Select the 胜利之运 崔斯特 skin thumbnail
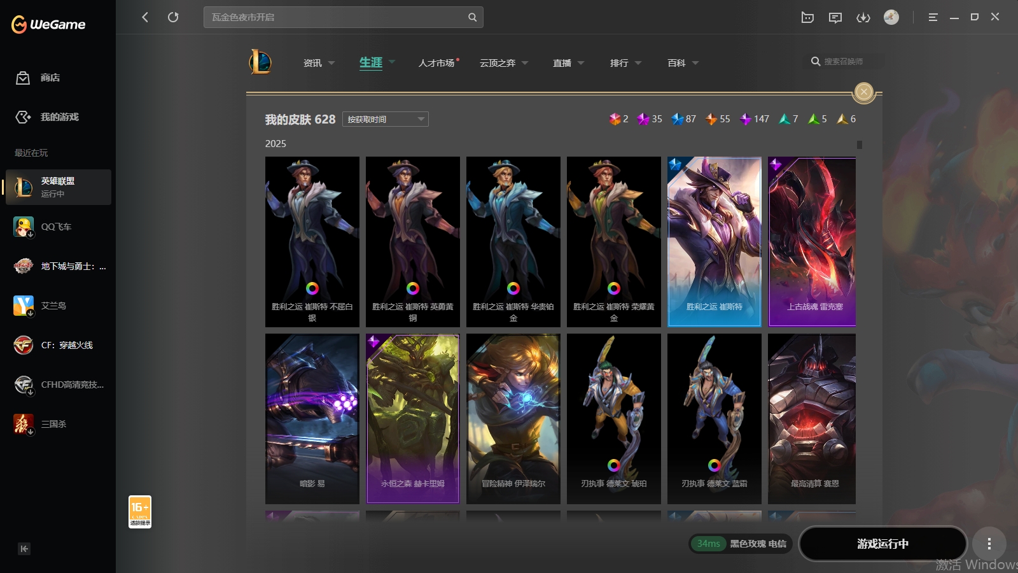Image resolution: width=1018 pixels, height=573 pixels. (714, 242)
